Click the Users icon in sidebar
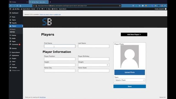Image resolution: width=176 pixels, height=99 pixels. (10, 61)
